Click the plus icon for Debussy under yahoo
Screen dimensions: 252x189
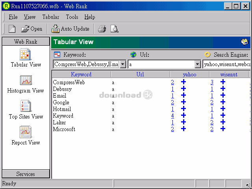pyautogui.click(x=183, y=89)
